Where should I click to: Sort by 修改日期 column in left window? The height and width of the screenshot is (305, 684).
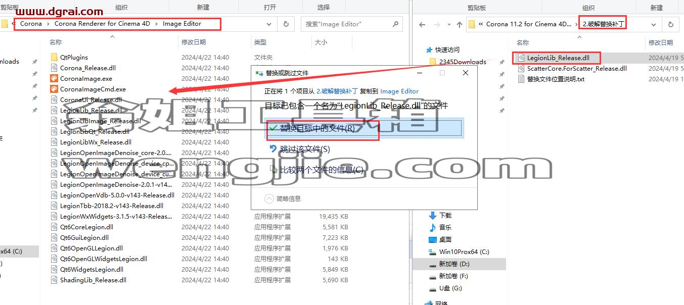(x=194, y=42)
